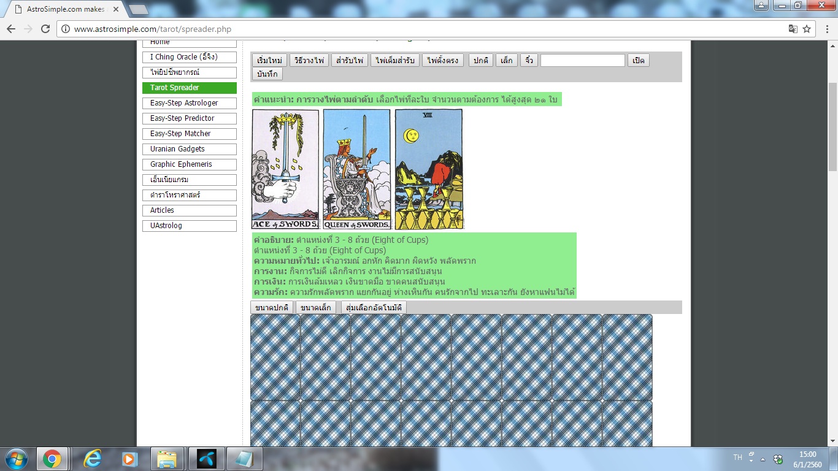Click the page's vertical scrollbar thumb
Screen dimensions: 838x471
click(833, 128)
